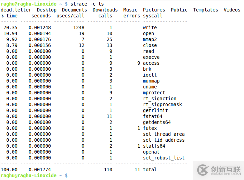Select the 'munmap' syscall name

151,81
